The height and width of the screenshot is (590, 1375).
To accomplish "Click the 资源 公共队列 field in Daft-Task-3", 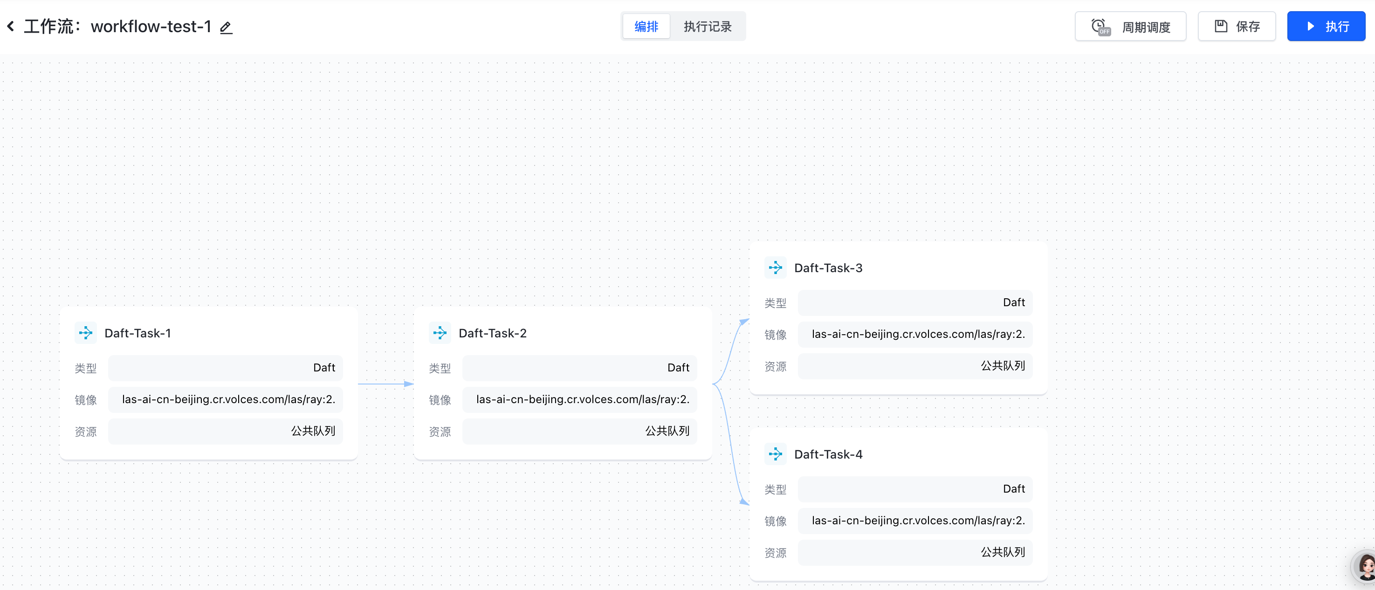I will pyautogui.click(x=914, y=366).
